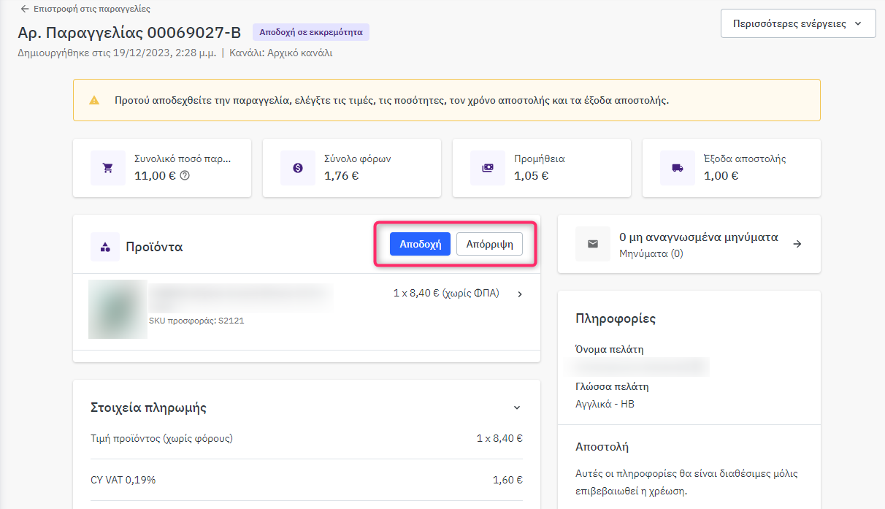Click the shopping cart total amount icon
The height and width of the screenshot is (509, 885).
click(108, 168)
